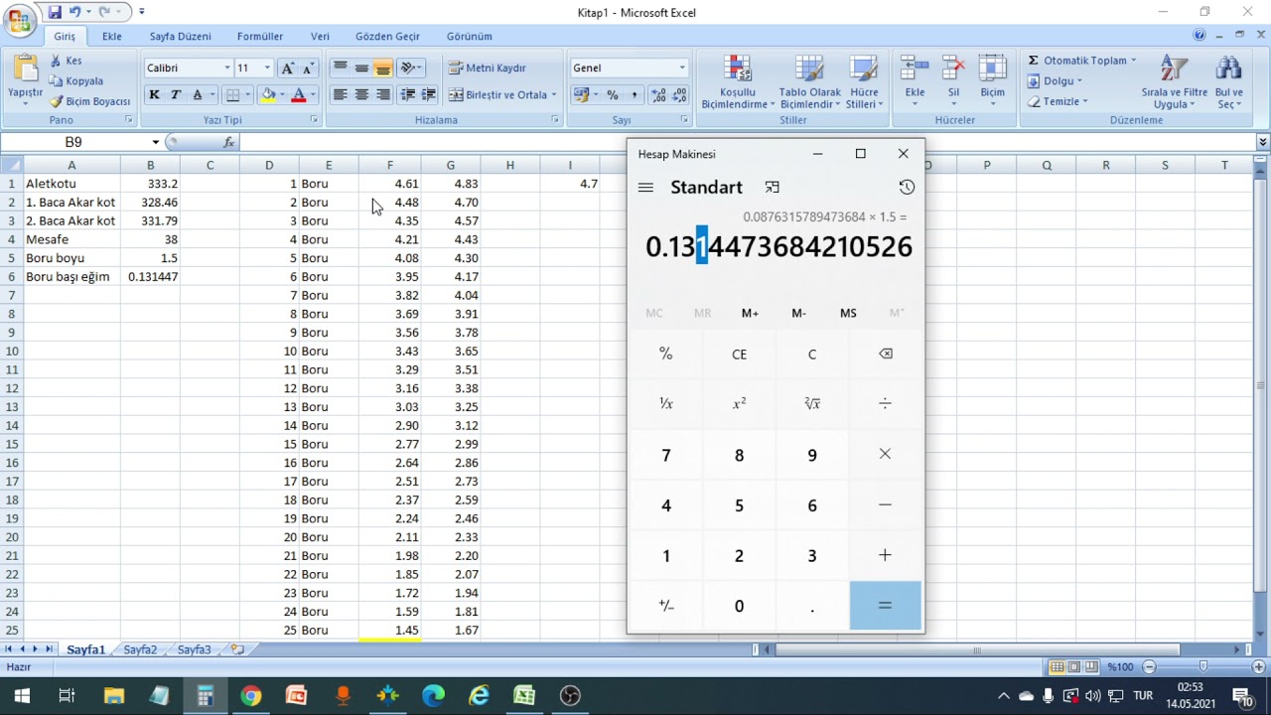The width and height of the screenshot is (1271, 715).
Task: Open Excel help question mark icon
Action: point(1200,36)
